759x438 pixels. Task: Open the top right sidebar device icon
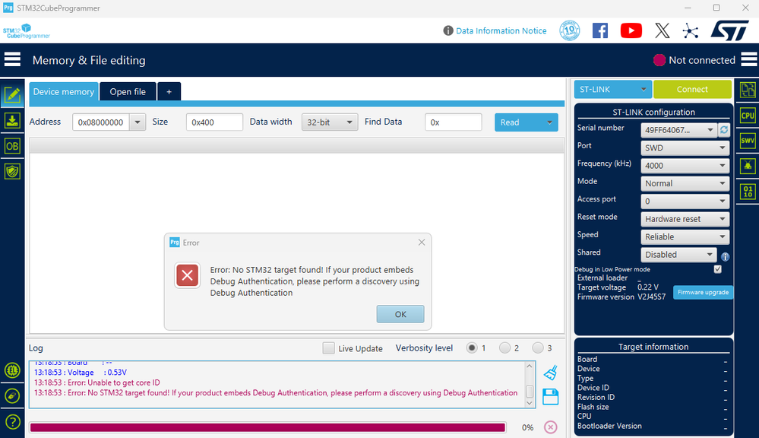coord(748,90)
